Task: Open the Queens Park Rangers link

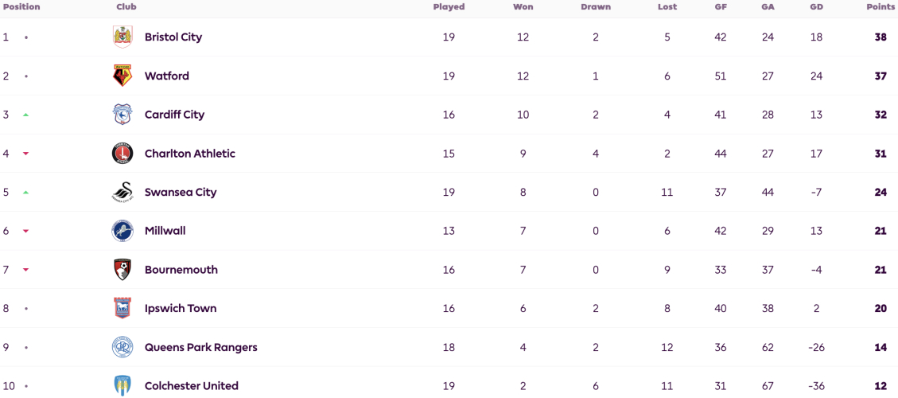Action: tap(201, 347)
